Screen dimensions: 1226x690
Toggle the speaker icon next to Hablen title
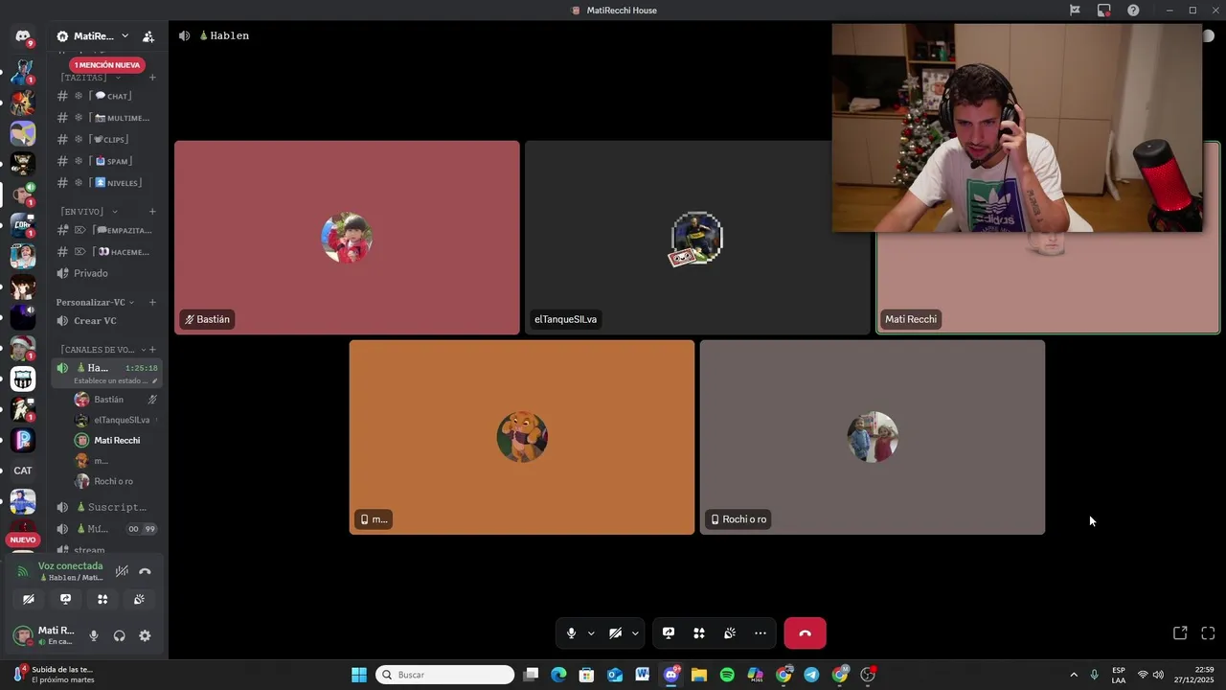[184, 35]
